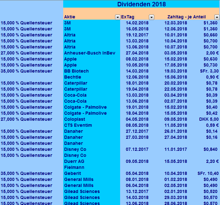Click the payment date 11.01.2017
Screen dimensions: 220x205
pos(176,149)
